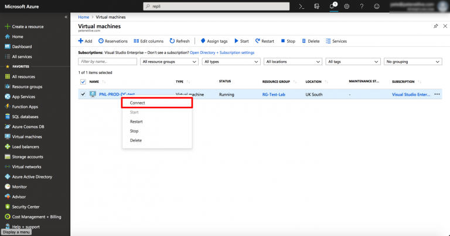Screen dimensions: 450x236
Task: Click Start in the toolbar
Action: pos(241,41)
